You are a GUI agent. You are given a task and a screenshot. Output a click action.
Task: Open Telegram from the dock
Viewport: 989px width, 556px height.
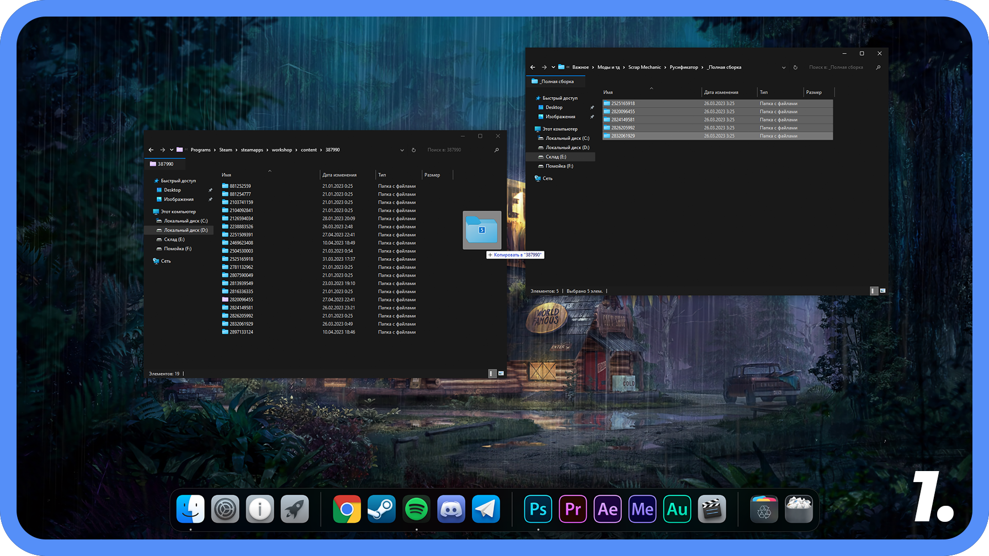486,509
